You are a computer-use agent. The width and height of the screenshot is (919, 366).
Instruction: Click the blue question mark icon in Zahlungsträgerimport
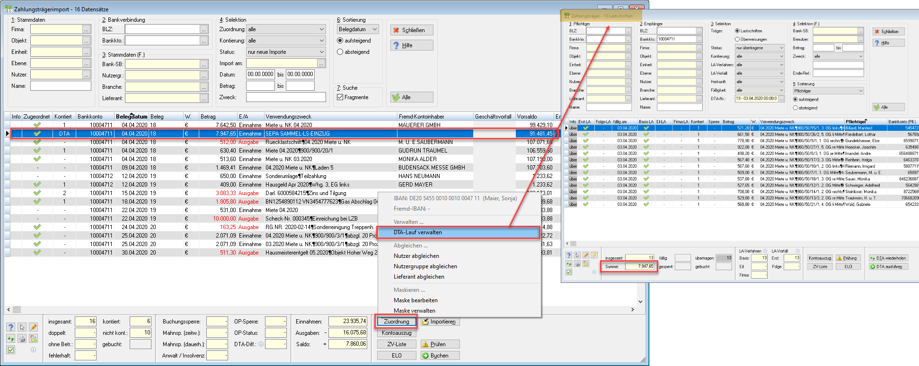pyautogui.click(x=11, y=327)
